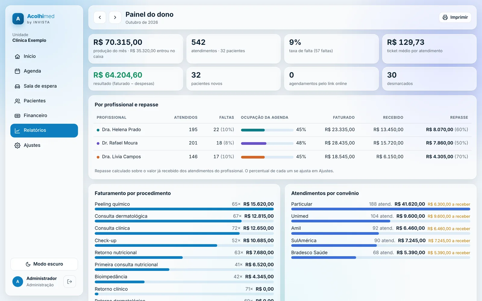
Task: Click the REPASSE column header
Action: pos(459,117)
